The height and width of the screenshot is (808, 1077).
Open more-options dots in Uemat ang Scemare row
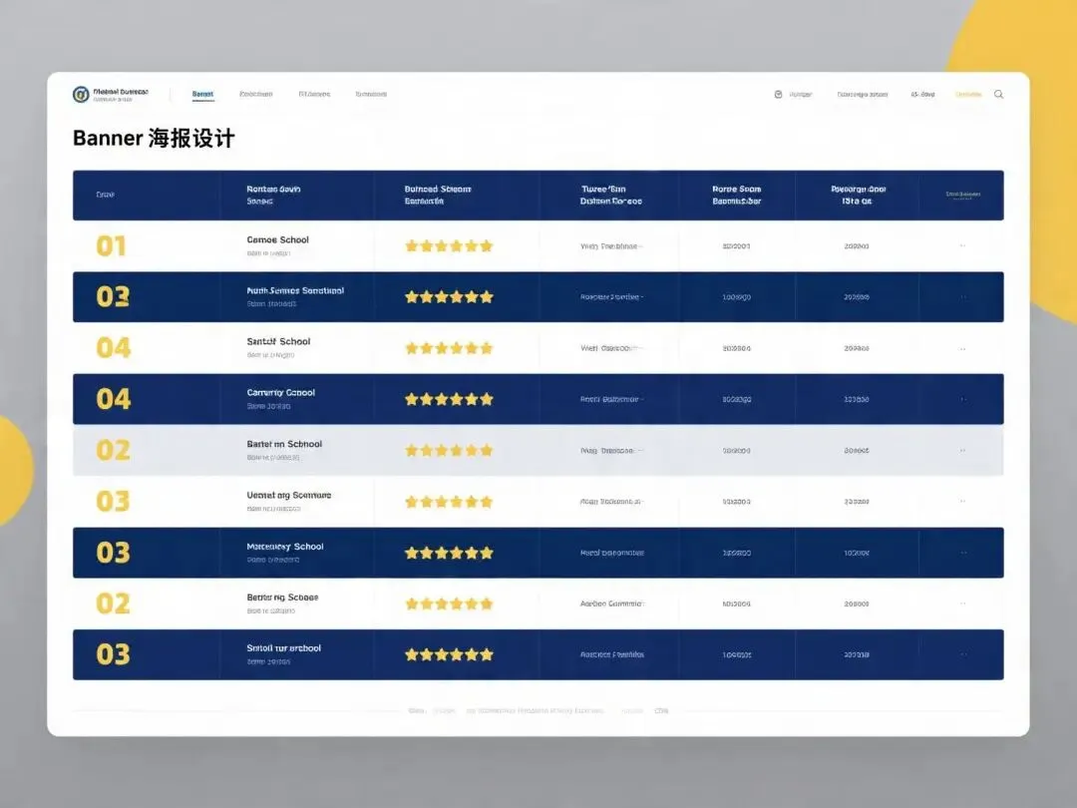coord(963,502)
